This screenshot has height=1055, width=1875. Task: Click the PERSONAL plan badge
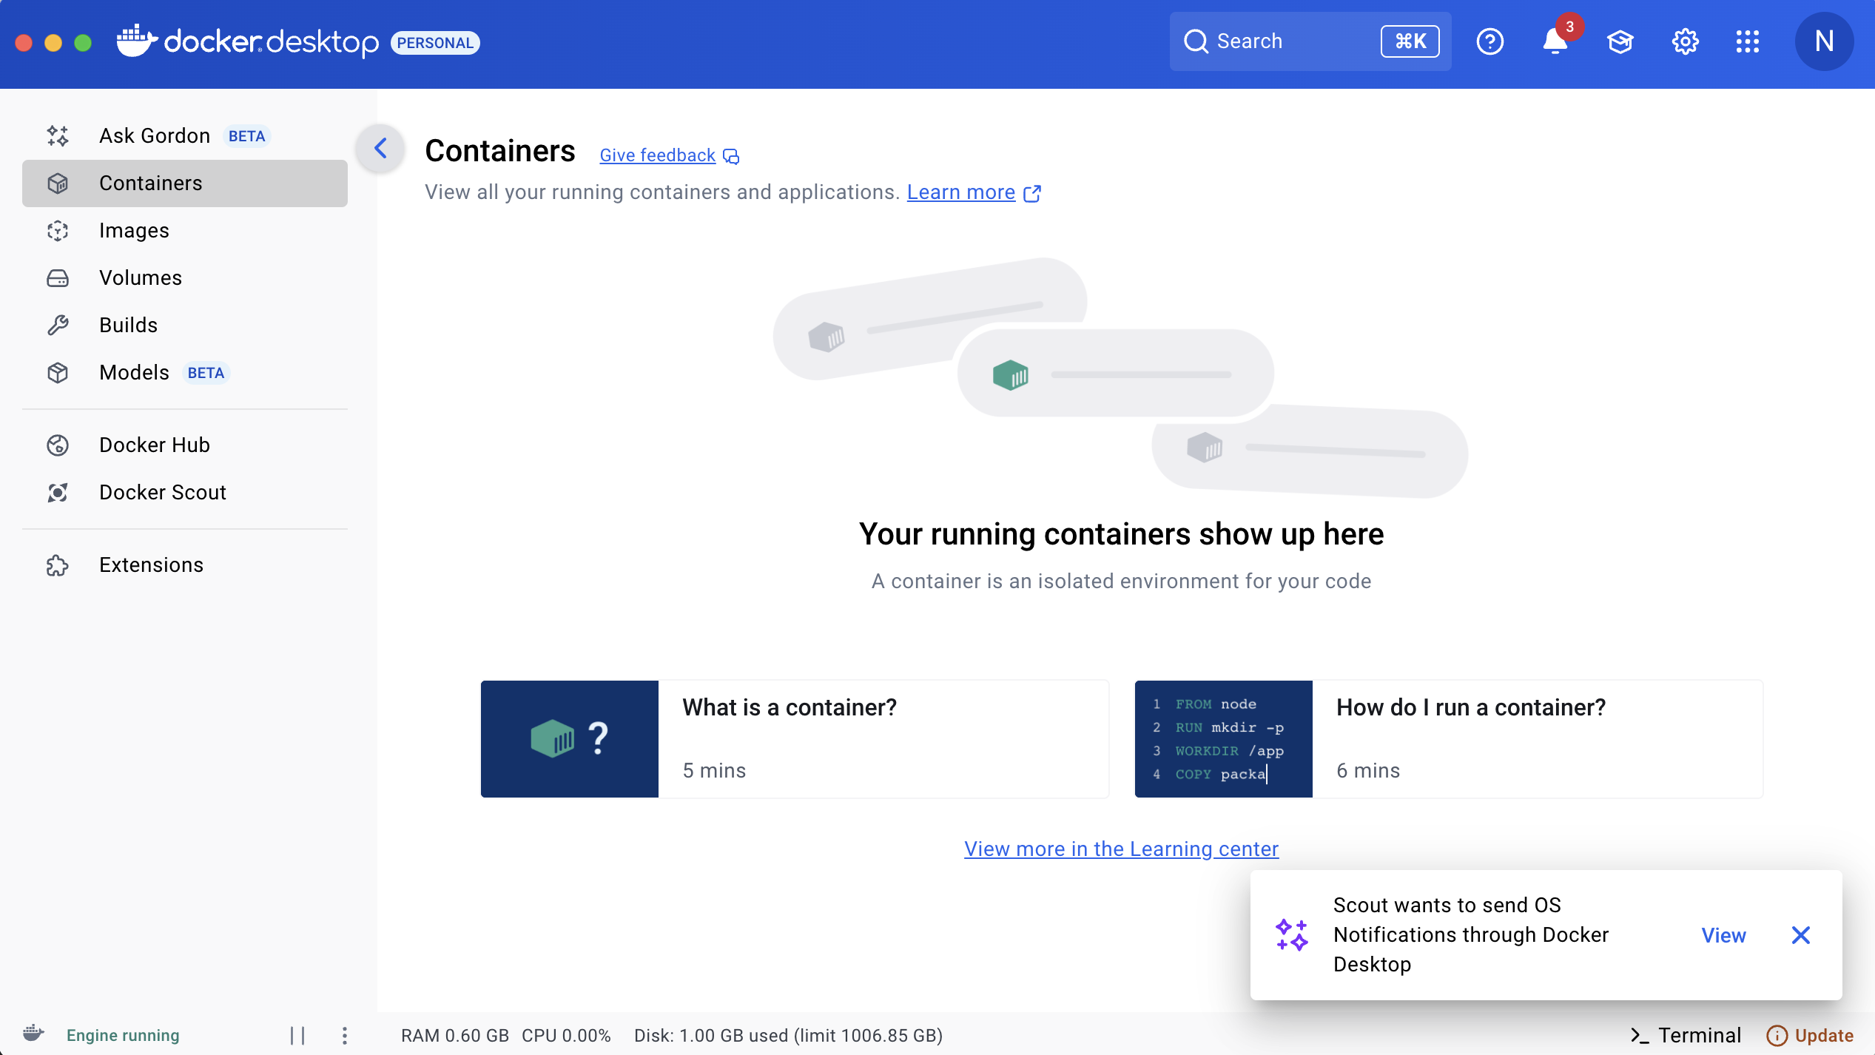click(x=435, y=43)
